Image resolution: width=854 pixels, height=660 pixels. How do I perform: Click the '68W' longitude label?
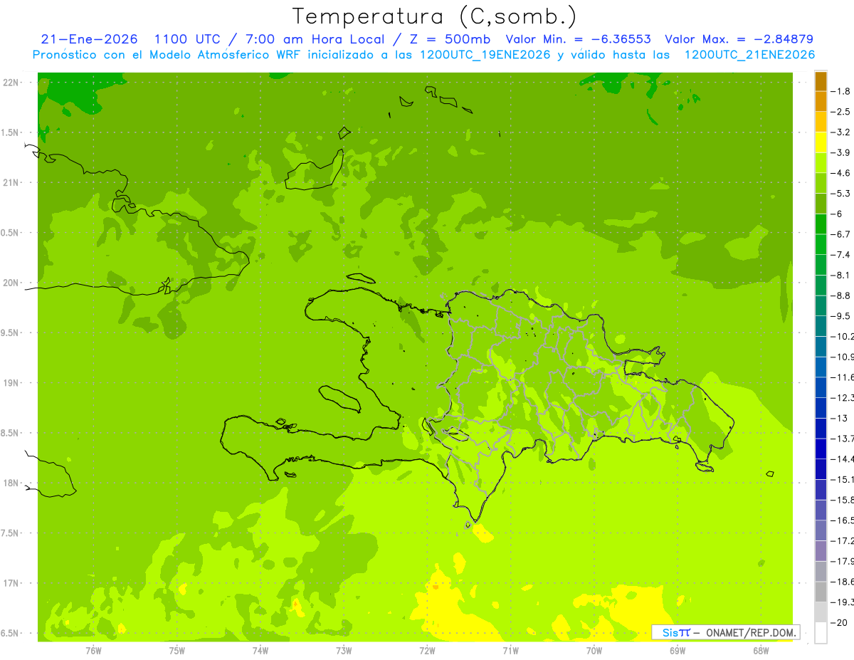point(761,650)
